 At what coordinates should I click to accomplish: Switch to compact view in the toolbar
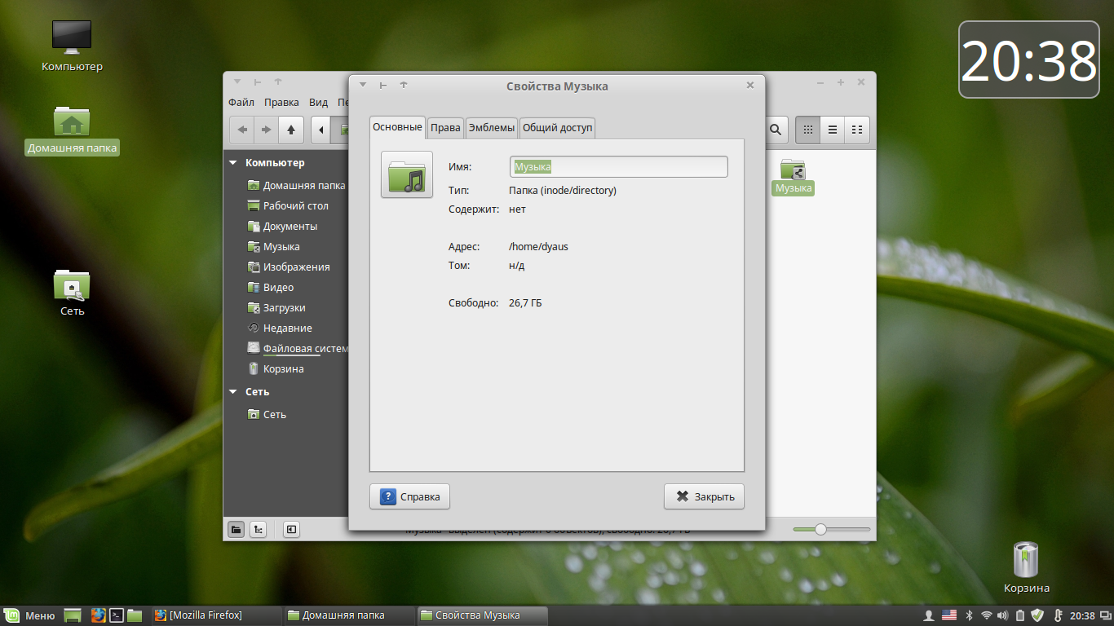(x=856, y=130)
